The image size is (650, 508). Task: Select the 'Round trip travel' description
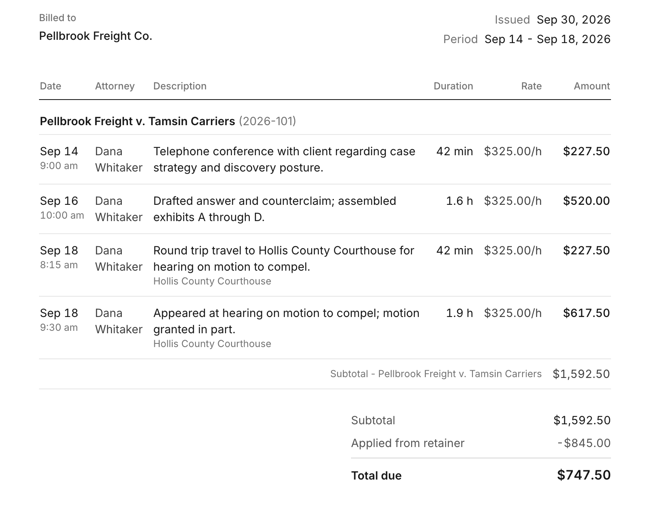pyautogui.click(x=284, y=258)
